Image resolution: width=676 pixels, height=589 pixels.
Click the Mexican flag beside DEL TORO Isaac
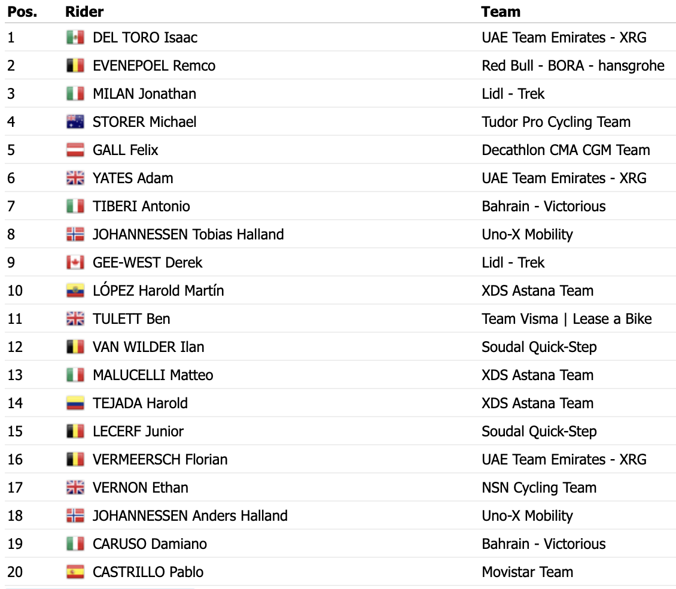pyautogui.click(x=75, y=38)
